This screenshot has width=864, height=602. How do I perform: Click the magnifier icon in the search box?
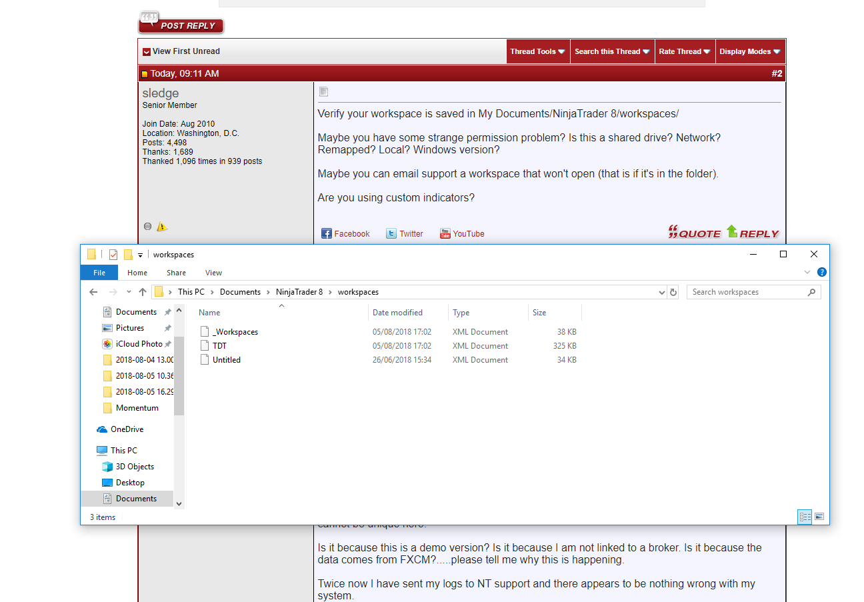point(811,292)
